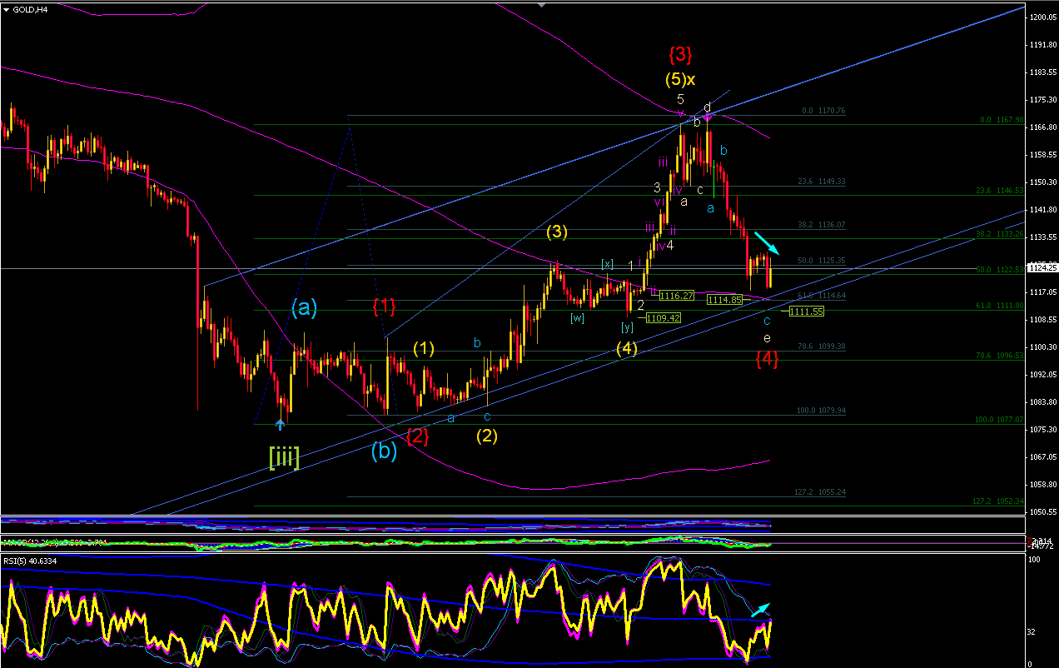
Task: Click the magenta down arrowhead under wave 5
Action: tap(680, 114)
